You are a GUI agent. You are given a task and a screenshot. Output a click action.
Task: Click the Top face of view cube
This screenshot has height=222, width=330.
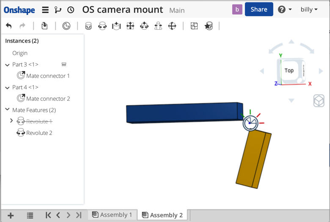[x=289, y=71]
